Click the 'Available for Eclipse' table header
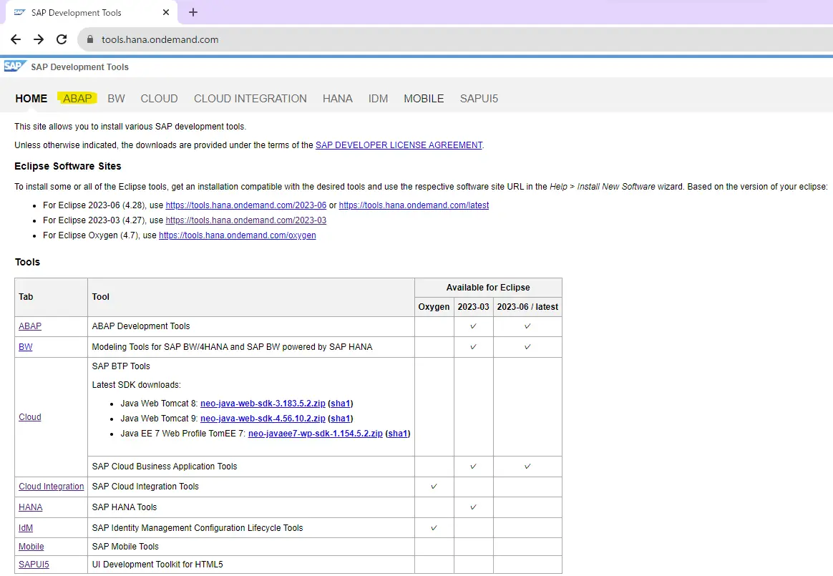Viewport: 833px width, 576px height. click(x=488, y=288)
